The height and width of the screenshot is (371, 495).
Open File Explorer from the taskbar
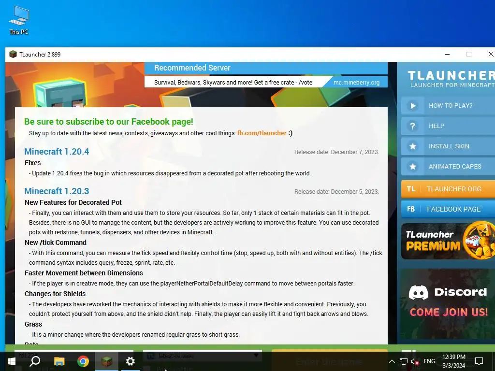[59, 361]
